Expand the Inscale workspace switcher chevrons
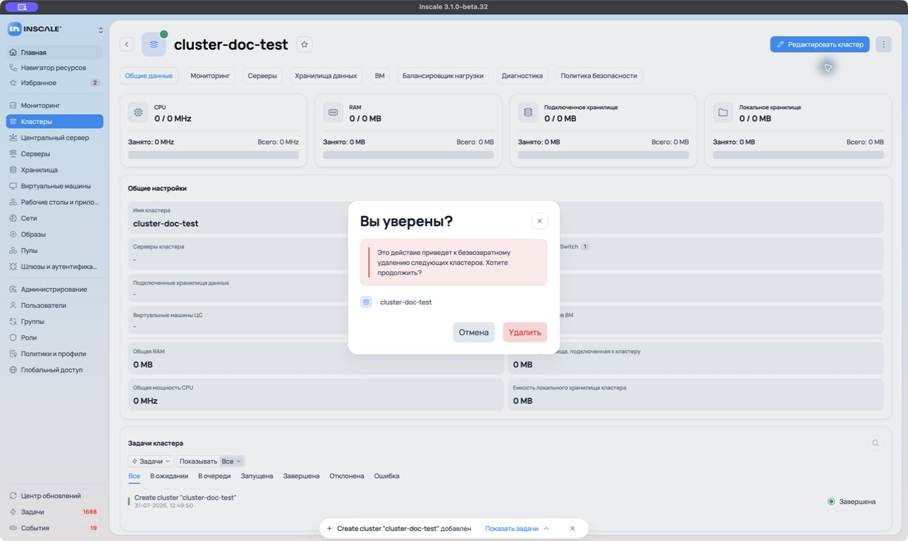 tap(100, 30)
